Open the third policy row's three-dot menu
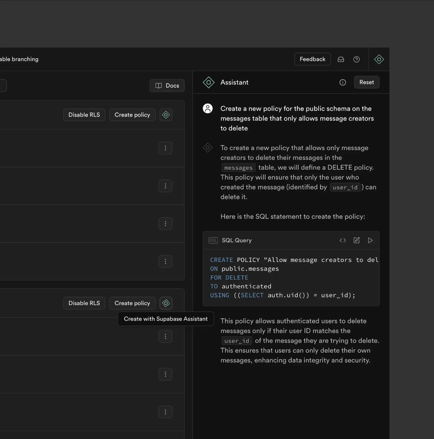The width and height of the screenshot is (434, 439). click(x=165, y=224)
